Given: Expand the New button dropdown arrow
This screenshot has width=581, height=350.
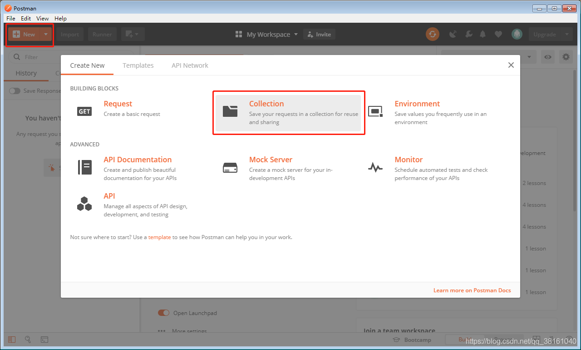Looking at the screenshot, I should tap(46, 34).
